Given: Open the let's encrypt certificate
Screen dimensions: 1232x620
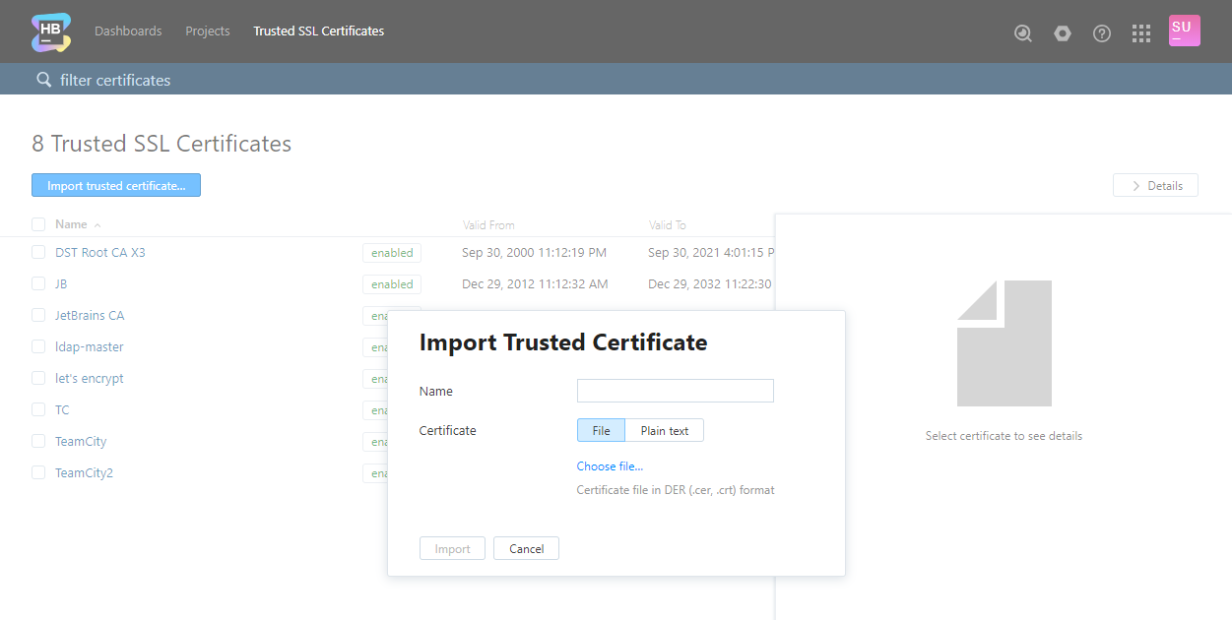Looking at the screenshot, I should pos(90,379).
